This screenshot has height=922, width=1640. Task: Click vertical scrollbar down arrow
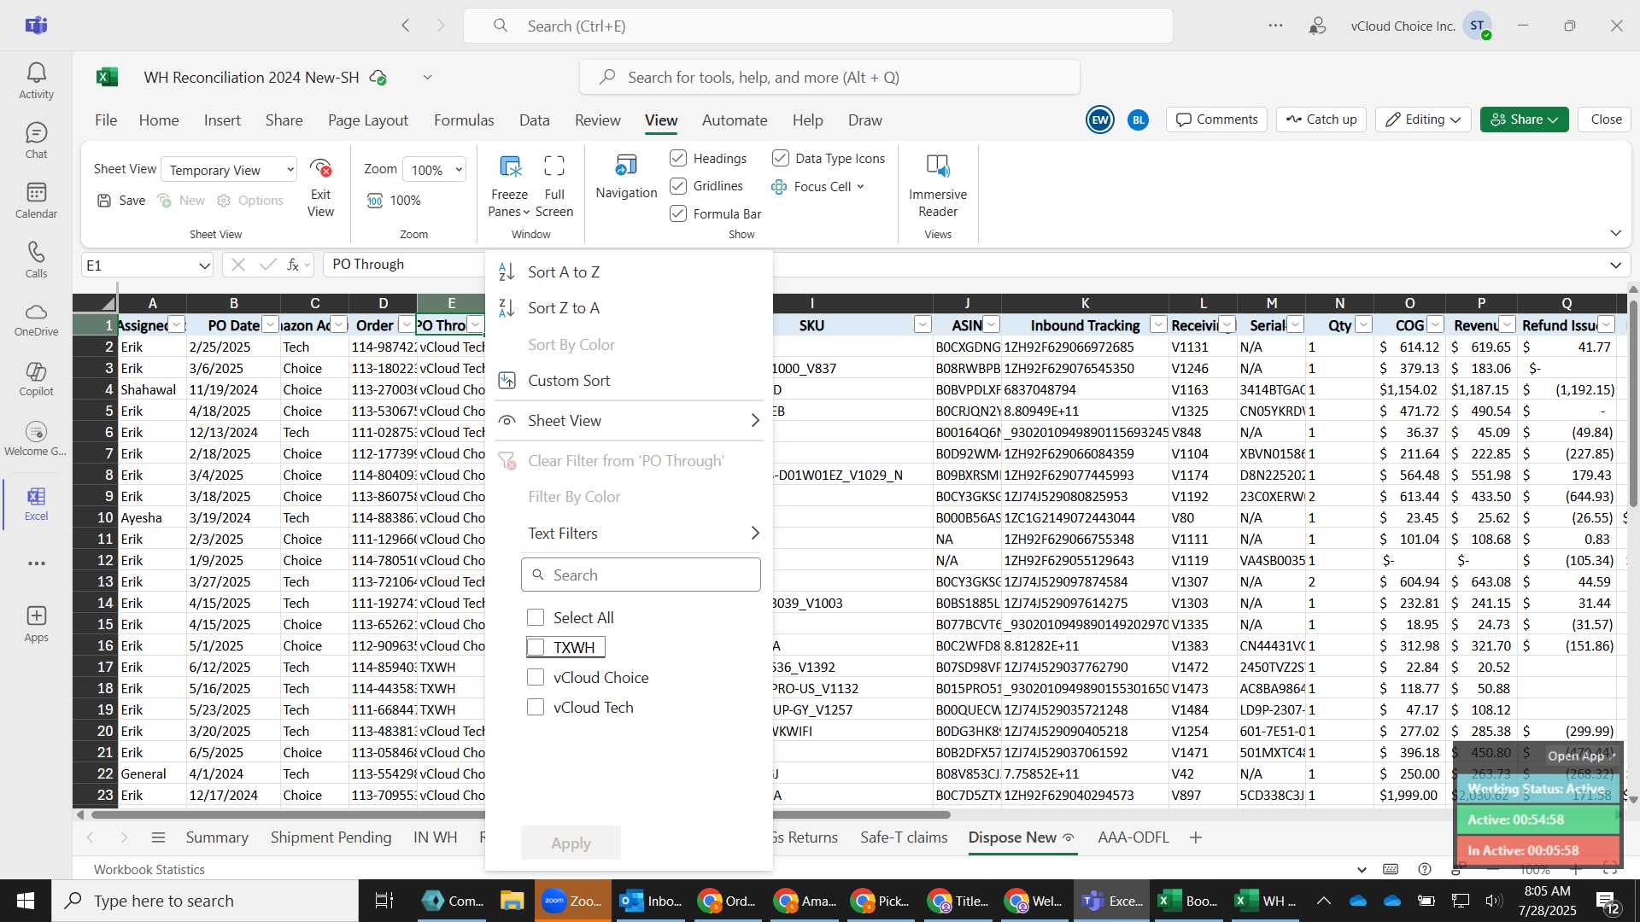(x=1633, y=800)
